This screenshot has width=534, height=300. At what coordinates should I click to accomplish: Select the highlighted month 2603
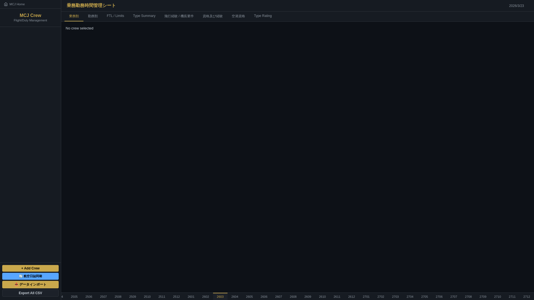click(220, 297)
